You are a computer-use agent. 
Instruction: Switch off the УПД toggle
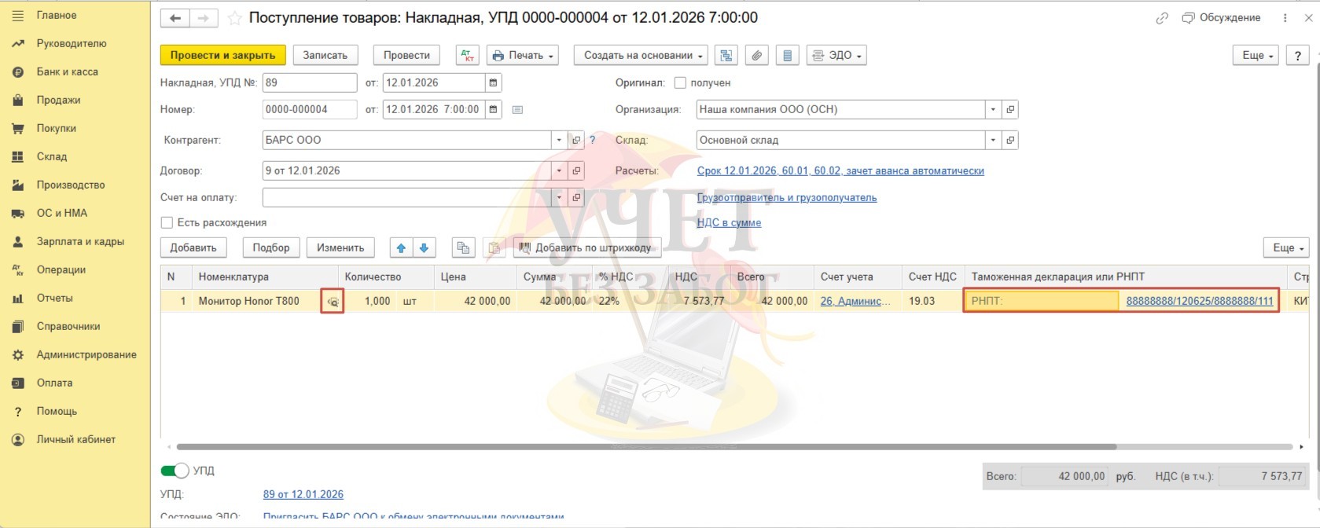click(175, 471)
